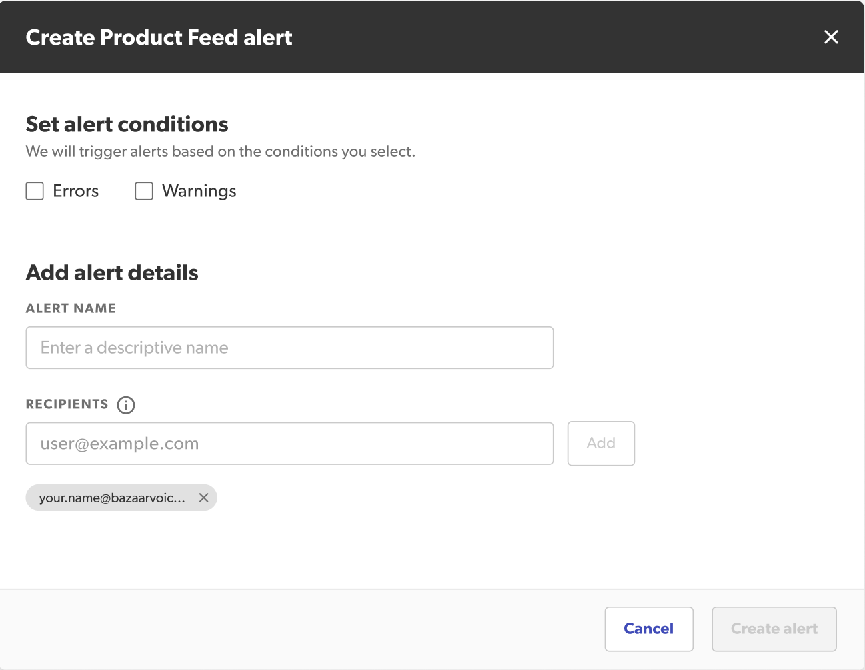This screenshot has width=865, height=670.
Task: Focus the Alert Name input field
Action: point(290,348)
